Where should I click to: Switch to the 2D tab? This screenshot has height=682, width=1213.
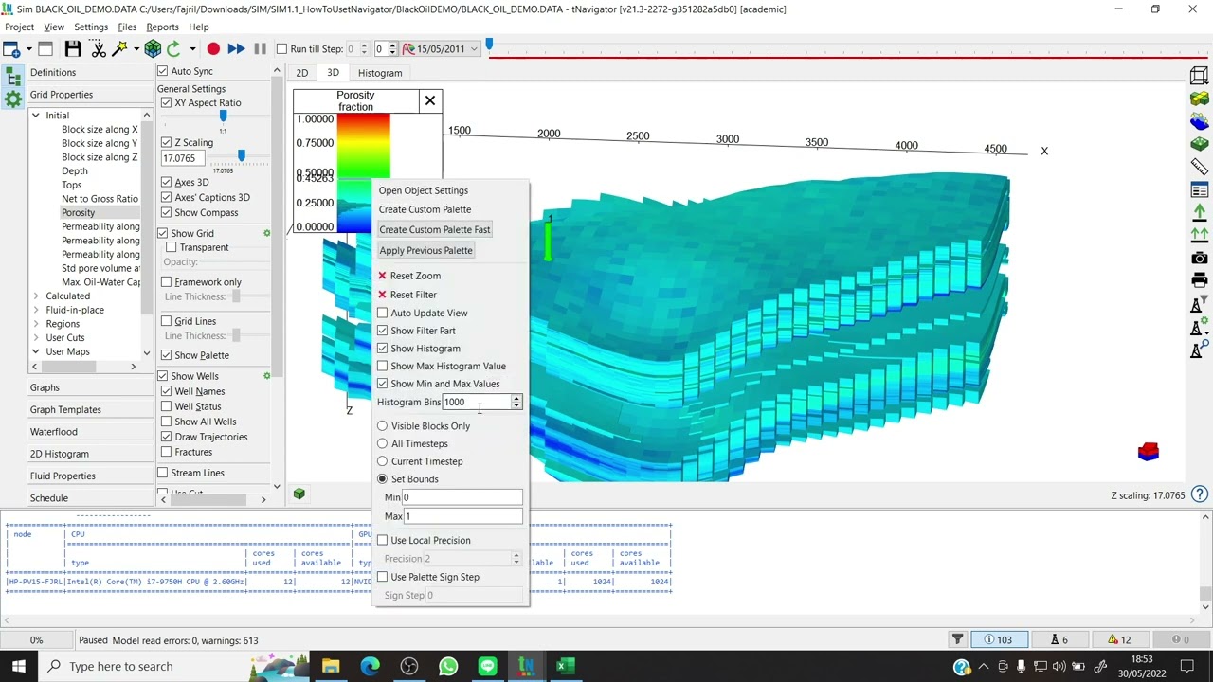point(301,73)
